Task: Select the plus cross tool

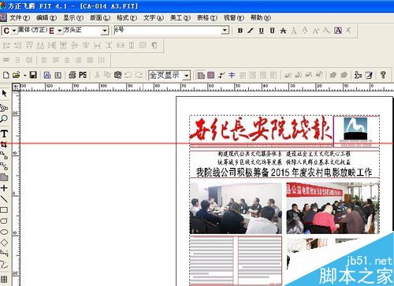Action: coord(4,188)
